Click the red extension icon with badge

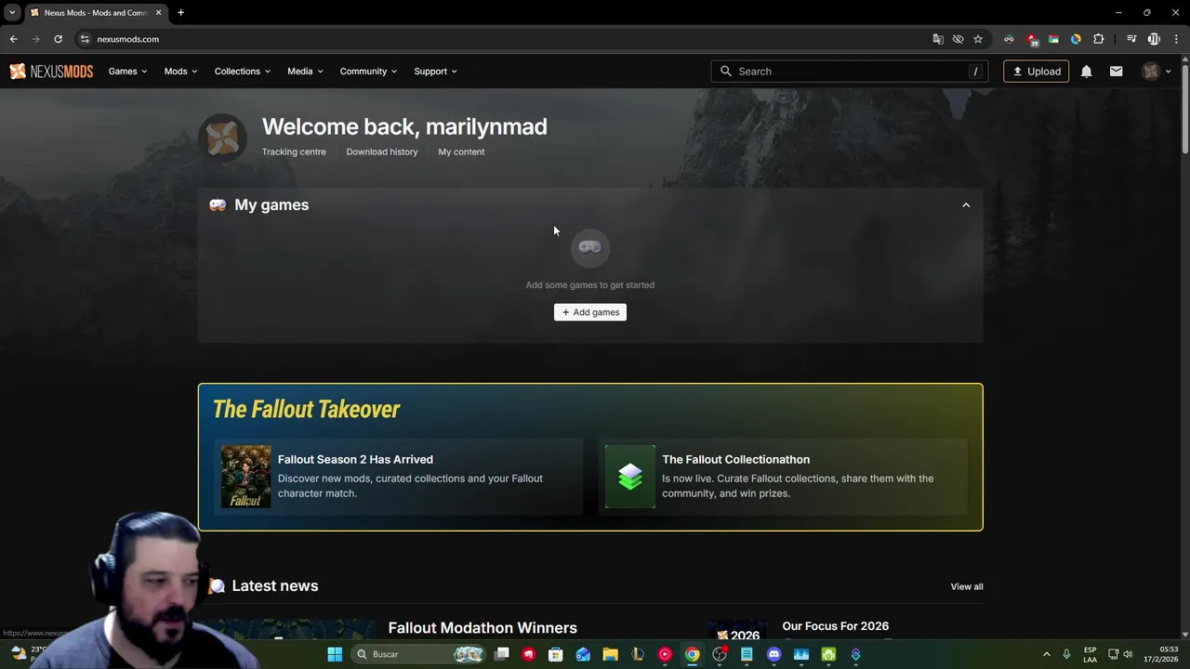coord(1032,39)
